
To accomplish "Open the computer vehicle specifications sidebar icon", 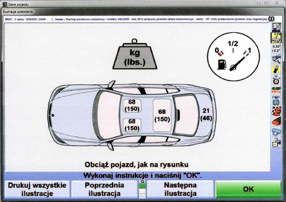I will (276, 27).
